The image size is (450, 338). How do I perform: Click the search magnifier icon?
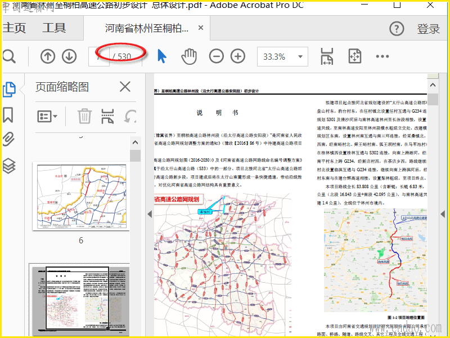tap(8, 56)
